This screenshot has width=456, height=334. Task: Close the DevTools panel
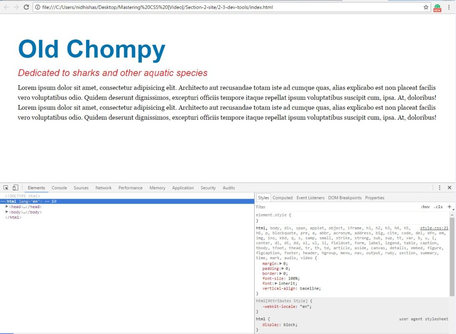(449, 188)
